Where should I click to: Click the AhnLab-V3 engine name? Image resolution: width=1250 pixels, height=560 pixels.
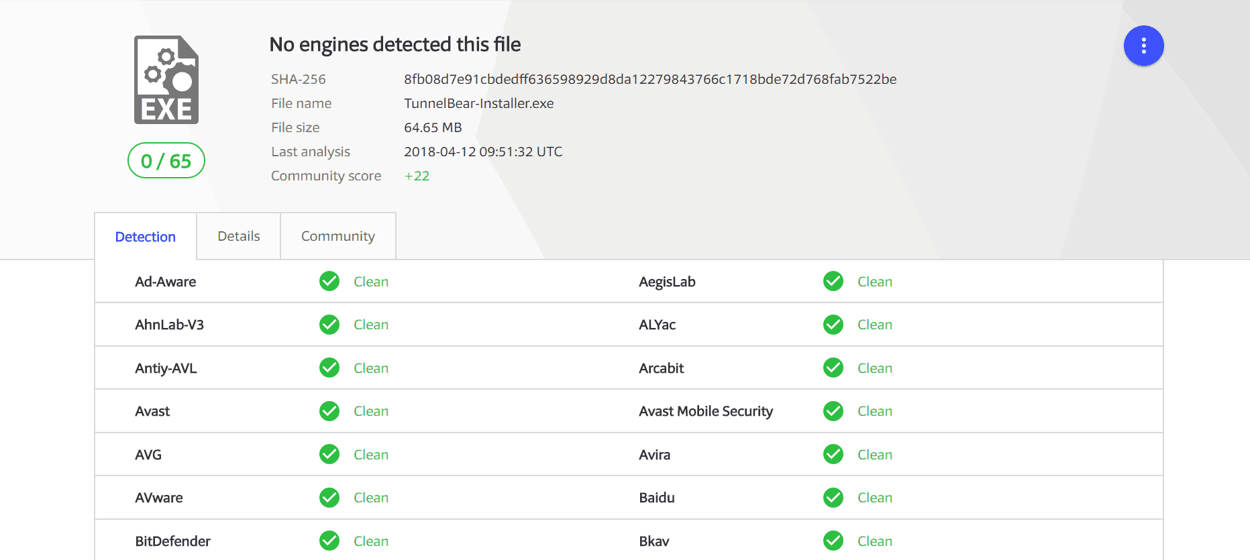click(169, 325)
